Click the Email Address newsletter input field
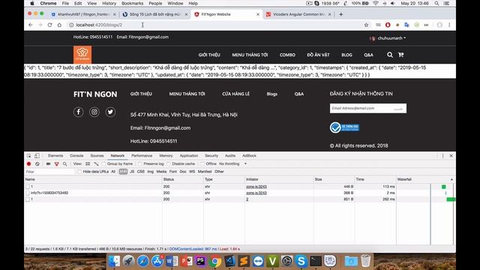The width and height of the screenshot is (480, 270). (x=368, y=108)
